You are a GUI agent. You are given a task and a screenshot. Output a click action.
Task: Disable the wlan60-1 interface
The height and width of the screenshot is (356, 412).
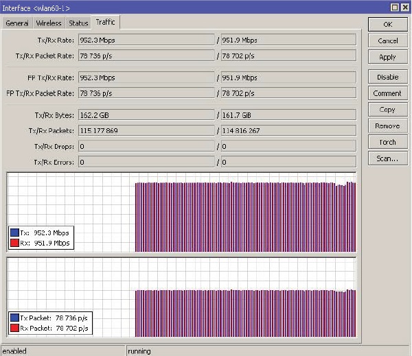(387, 77)
